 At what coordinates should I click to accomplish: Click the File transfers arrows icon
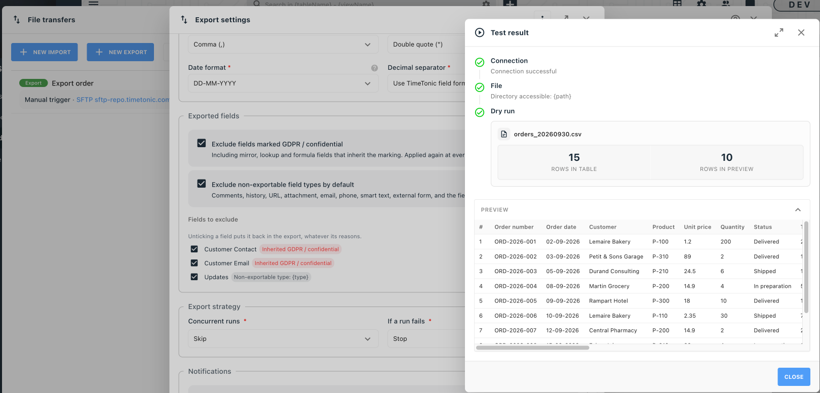[17, 20]
